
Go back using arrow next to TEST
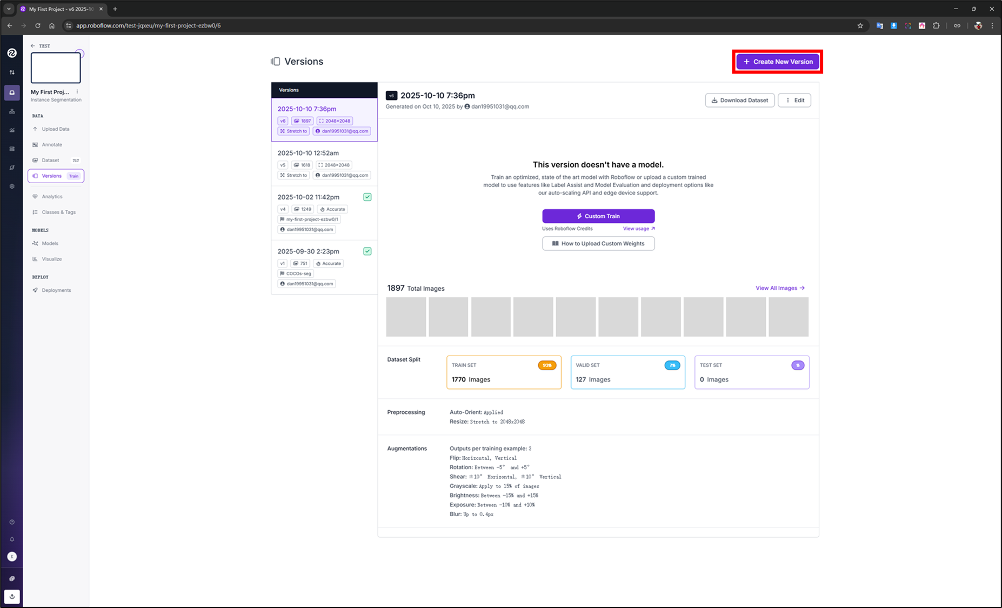(x=33, y=46)
